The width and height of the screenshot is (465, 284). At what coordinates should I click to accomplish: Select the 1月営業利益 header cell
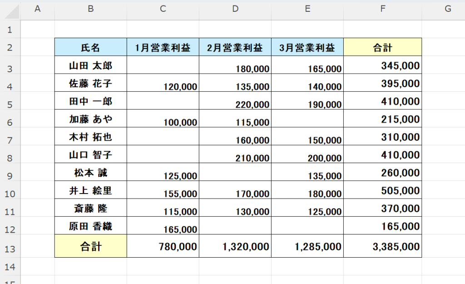click(x=163, y=47)
